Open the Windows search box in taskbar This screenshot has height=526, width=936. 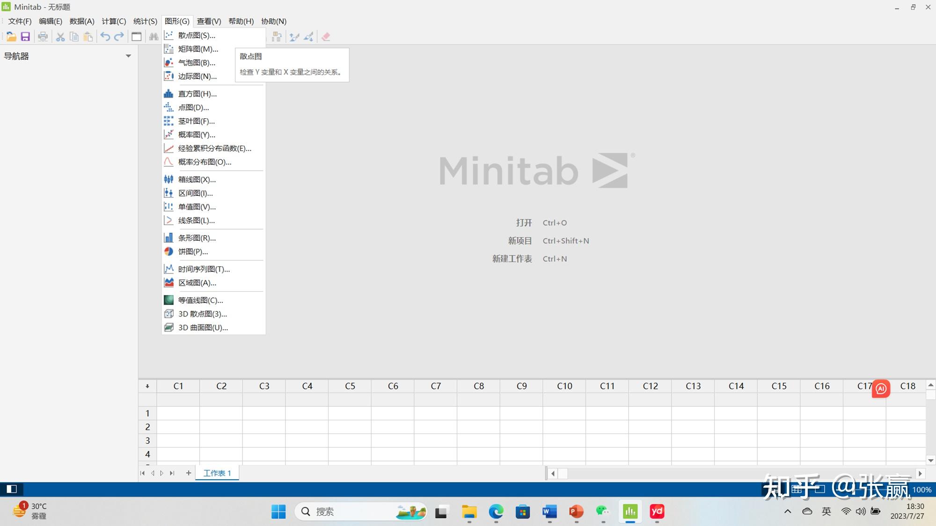pyautogui.click(x=360, y=512)
